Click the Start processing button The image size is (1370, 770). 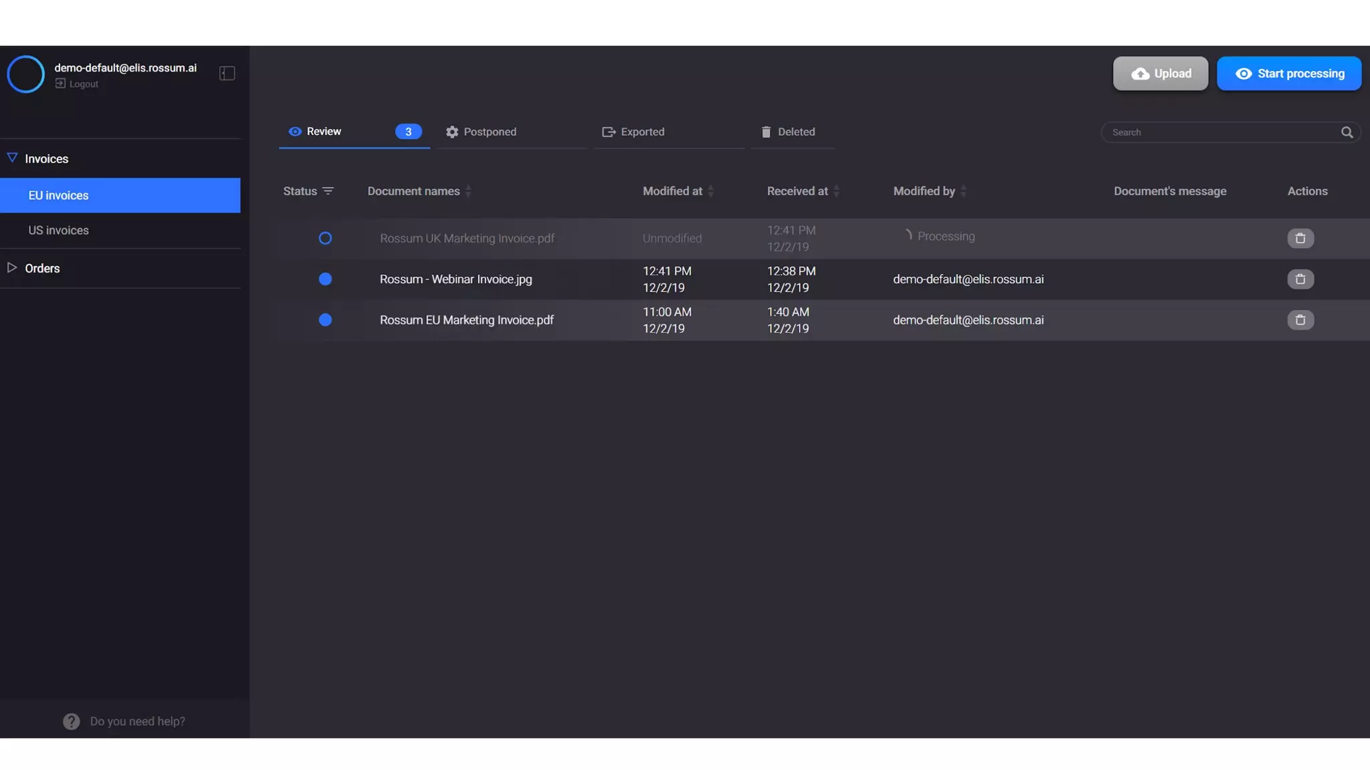(x=1288, y=74)
